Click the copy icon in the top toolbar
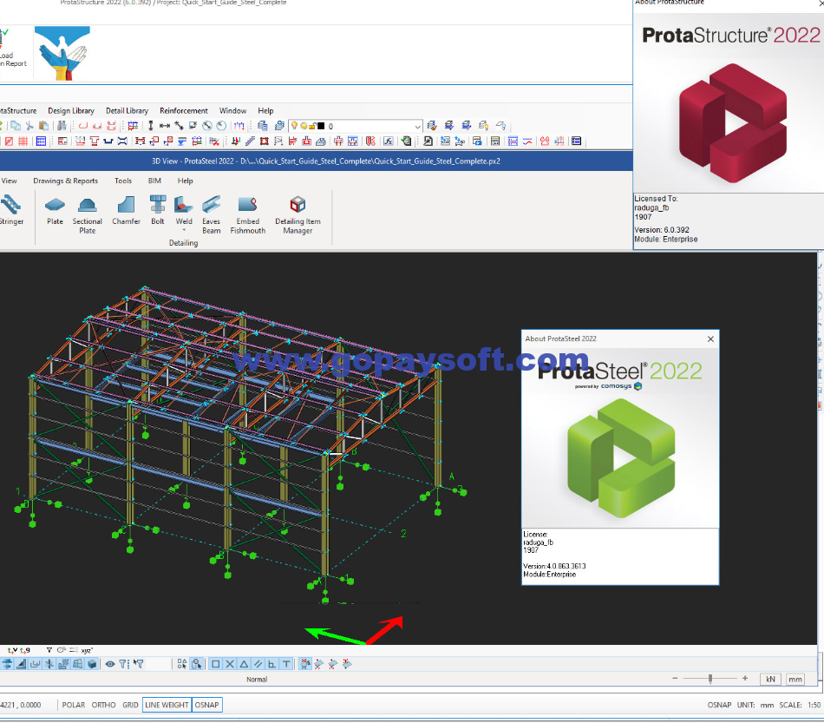The image size is (824, 723). pyautogui.click(x=16, y=126)
